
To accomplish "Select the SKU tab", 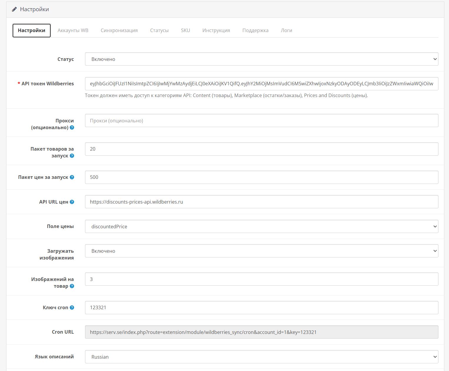I will (185, 30).
